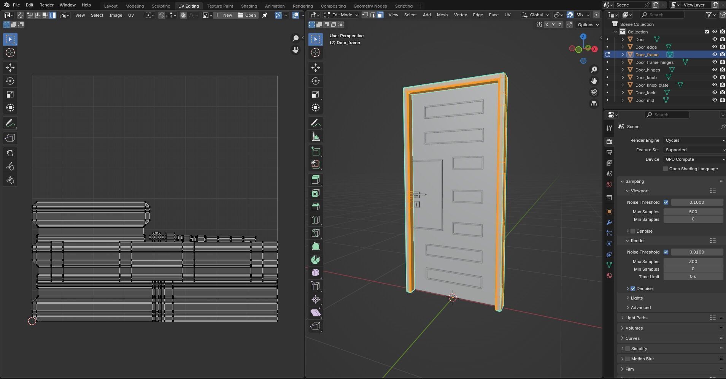Open the Render menu in top bar
Image resolution: width=726 pixels, height=379 pixels.
46,5
